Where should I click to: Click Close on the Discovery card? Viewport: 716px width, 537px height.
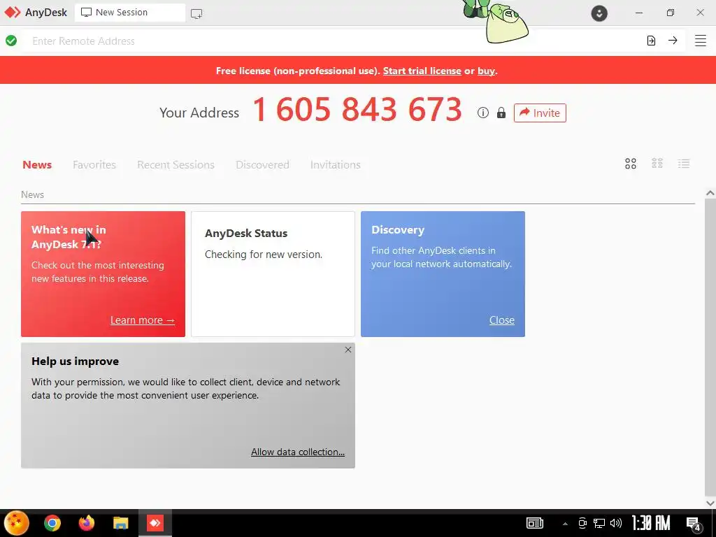point(502,320)
